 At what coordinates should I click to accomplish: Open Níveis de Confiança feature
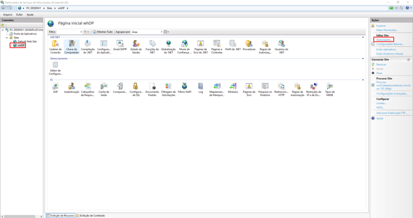[x=185, y=47]
